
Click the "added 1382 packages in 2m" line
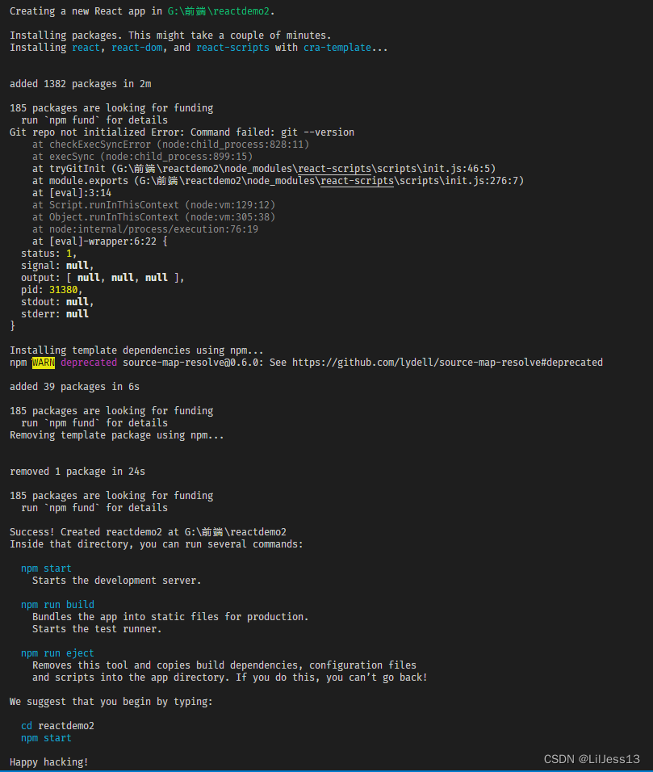point(81,84)
